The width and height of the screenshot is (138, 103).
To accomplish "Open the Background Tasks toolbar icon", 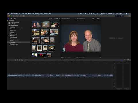I will click(20, 16).
